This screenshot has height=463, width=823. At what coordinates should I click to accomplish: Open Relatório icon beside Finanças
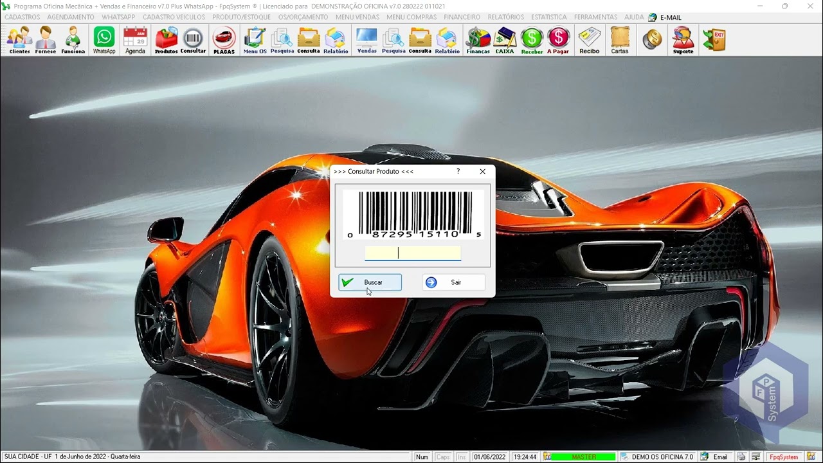[447, 40]
